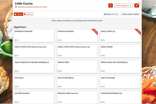Image resolution: width=156 pixels, height=104 pixels.
Task: Click the location pin icon by address
Action: [x=16, y=7]
